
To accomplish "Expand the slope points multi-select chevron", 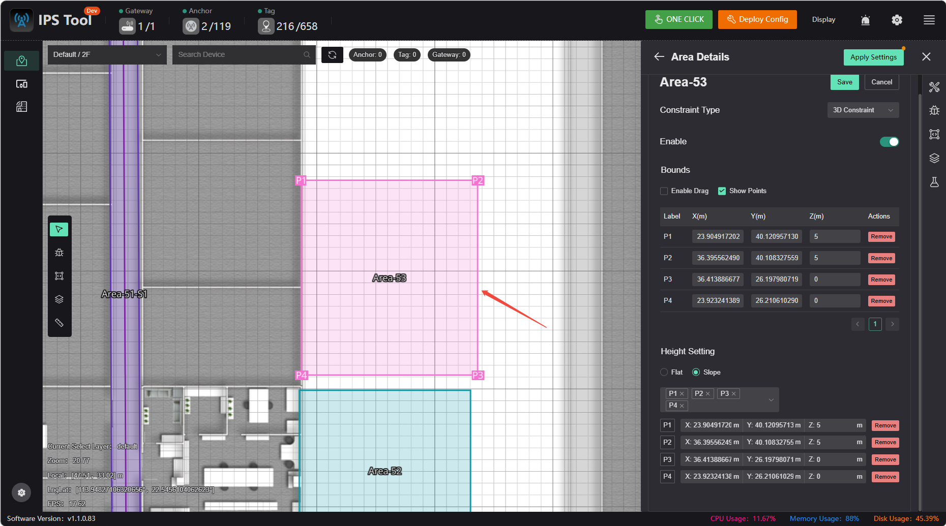I will [771, 400].
